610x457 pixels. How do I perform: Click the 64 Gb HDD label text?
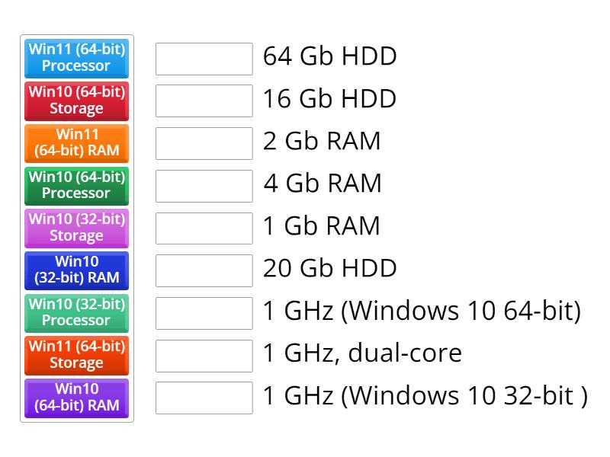pos(329,56)
